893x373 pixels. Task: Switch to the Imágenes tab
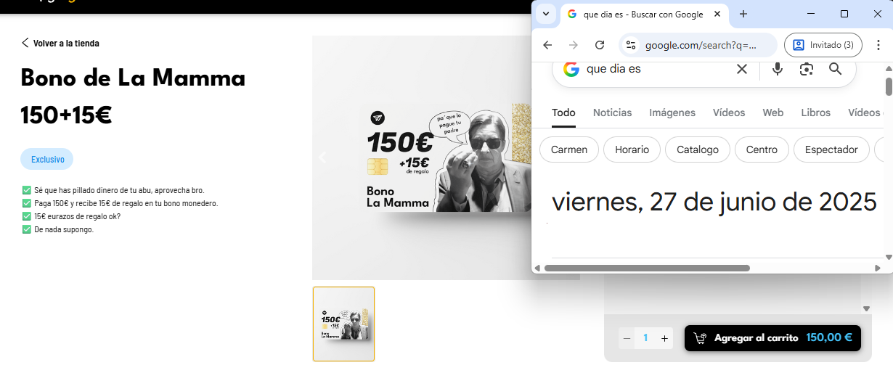click(672, 112)
